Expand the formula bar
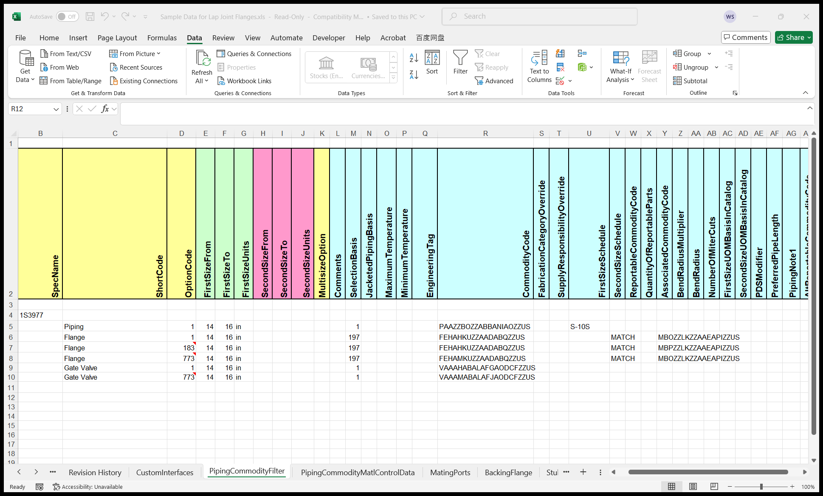Viewport: 823px width, 496px height. tap(809, 108)
